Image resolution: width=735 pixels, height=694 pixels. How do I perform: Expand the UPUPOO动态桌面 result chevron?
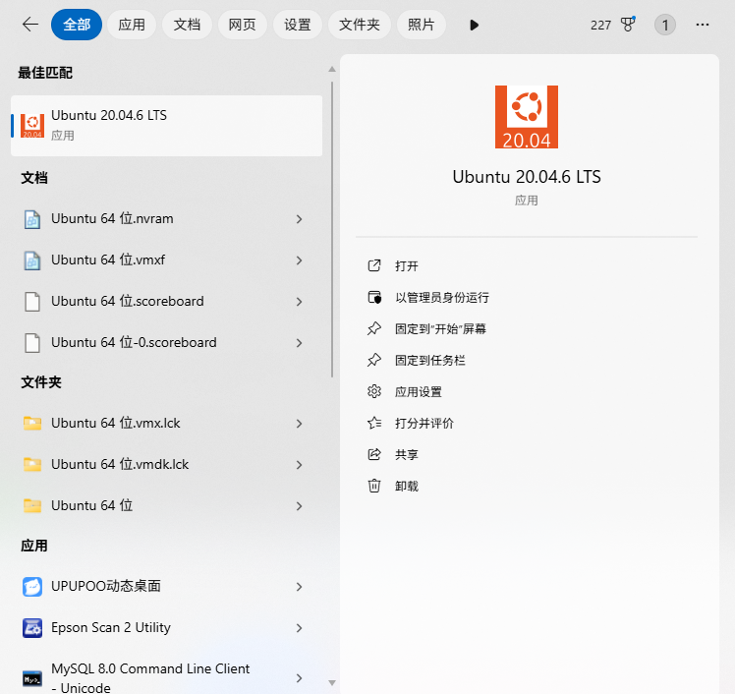(x=299, y=587)
